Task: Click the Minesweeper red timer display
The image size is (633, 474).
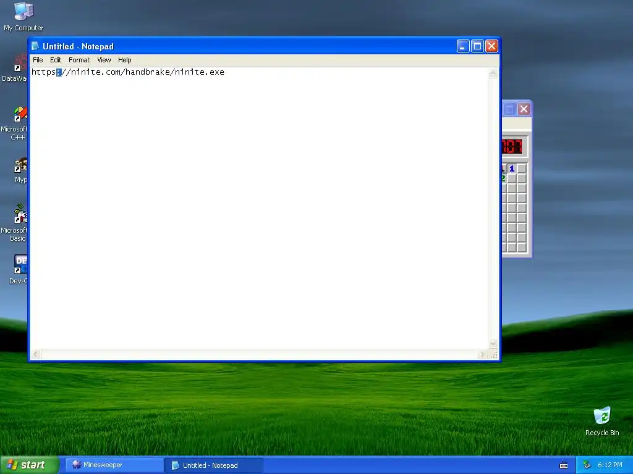Action: (x=512, y=146)
